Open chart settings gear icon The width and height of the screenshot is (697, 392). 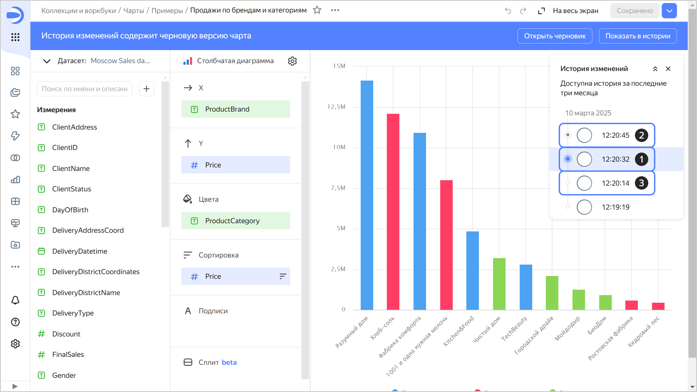(292, 61)
